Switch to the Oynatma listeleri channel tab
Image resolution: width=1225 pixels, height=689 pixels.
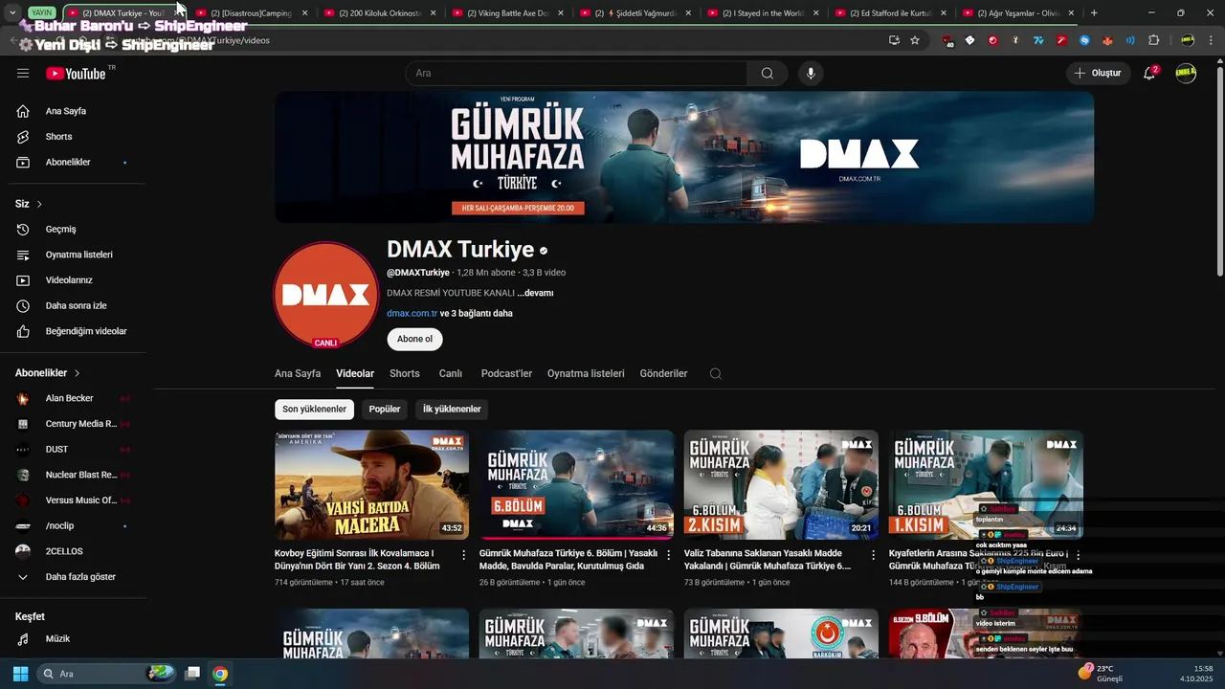[x=586, y=374]
